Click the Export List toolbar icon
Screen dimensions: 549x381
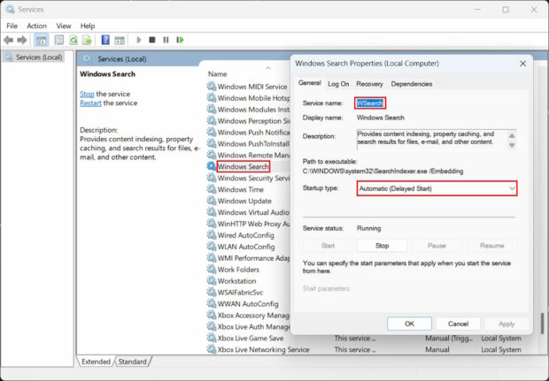pos(87,40)
